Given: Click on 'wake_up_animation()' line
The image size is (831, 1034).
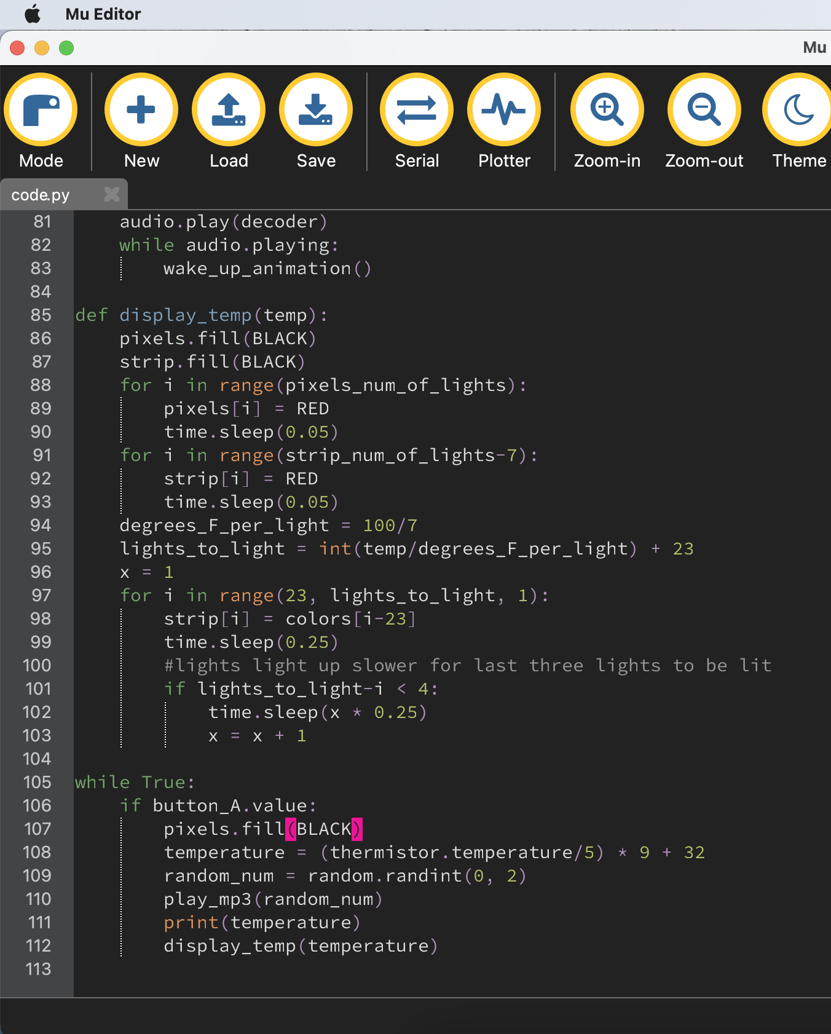Looking at the screenshot, I should [x=267, y=268].
